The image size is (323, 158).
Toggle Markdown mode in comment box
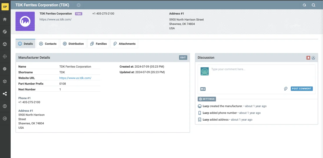coord(203,89)
